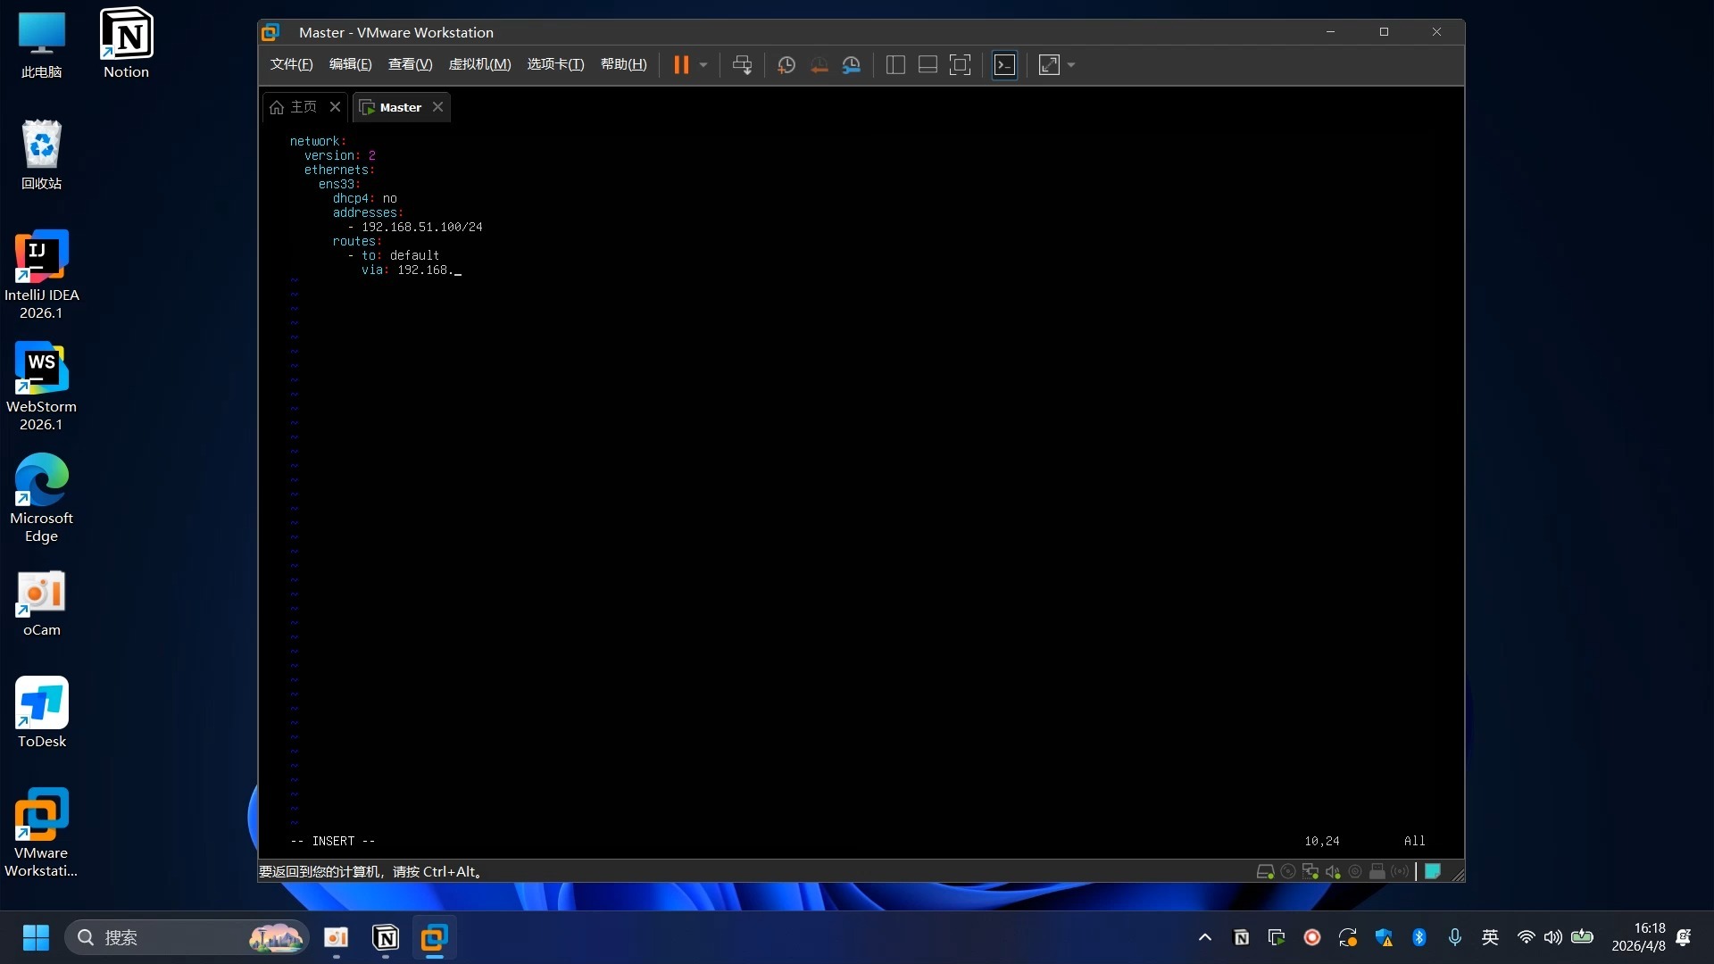Click the Bluetooth wireless device status icon

(1400, 872)
